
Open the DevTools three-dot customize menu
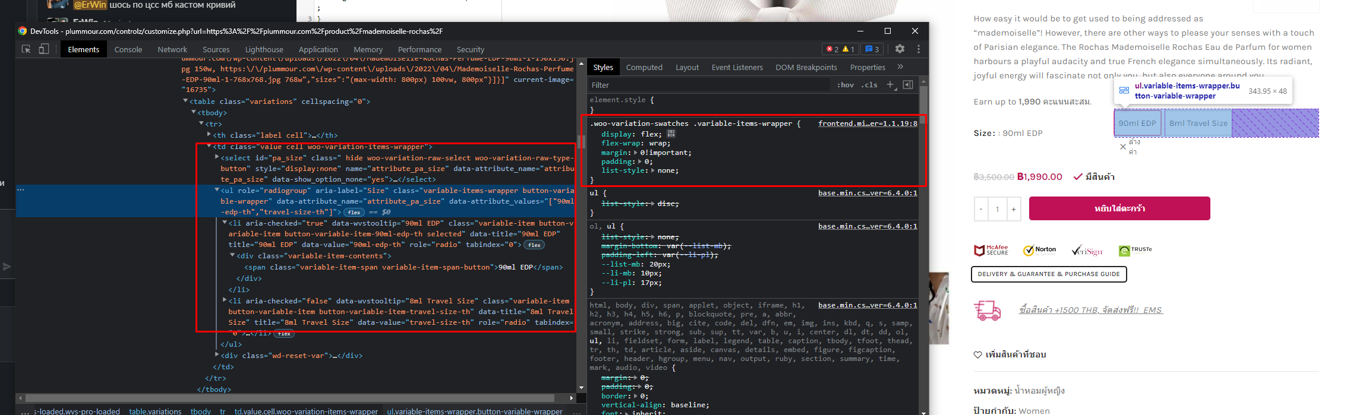(919, 49)
